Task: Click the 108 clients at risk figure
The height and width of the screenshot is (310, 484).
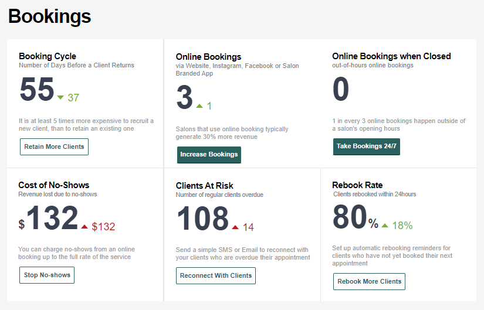Action: tap(202, 219)
